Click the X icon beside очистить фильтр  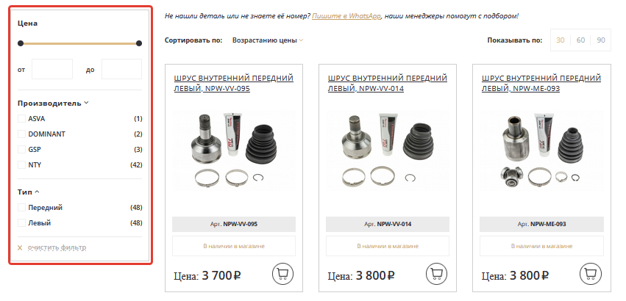coord(20,247)
